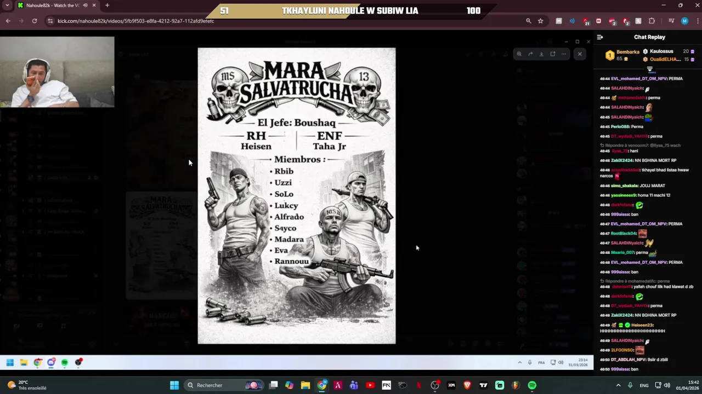Open TradingView from the taskbar
Viewport: 702px width, 394px height.
483,385
